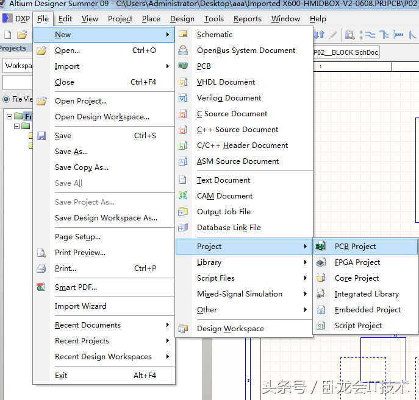Choose Close from File menu

[104, 82]
